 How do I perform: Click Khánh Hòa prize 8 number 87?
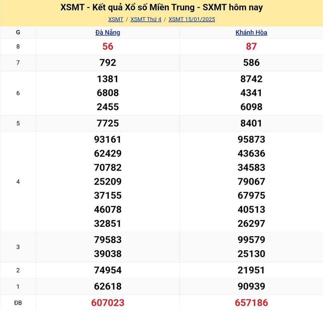251,46
